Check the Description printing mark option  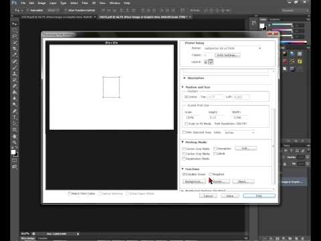pyautogui.click(x=215, y=149)
